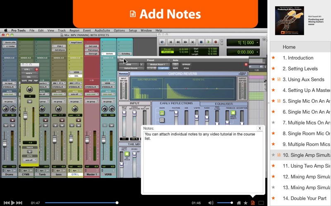Viewport: 331px width, 206px height.
Task: Click the home icon in the player bar
Action: [239, 203]
